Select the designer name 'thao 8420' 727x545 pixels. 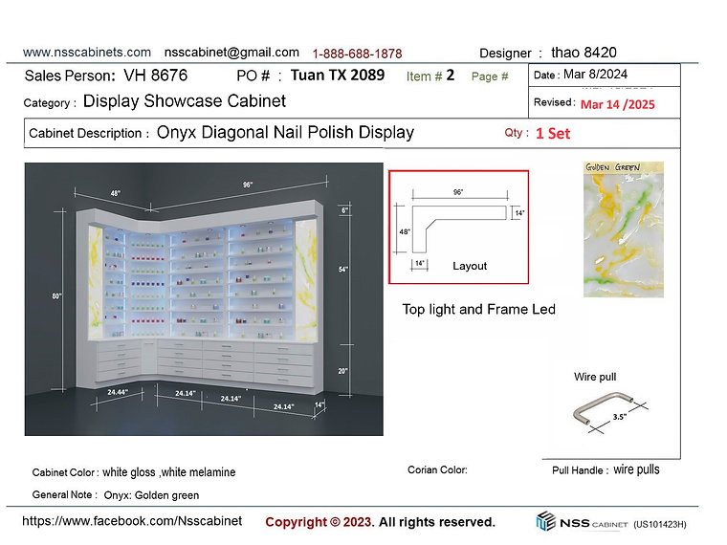[x=584, y=53]
